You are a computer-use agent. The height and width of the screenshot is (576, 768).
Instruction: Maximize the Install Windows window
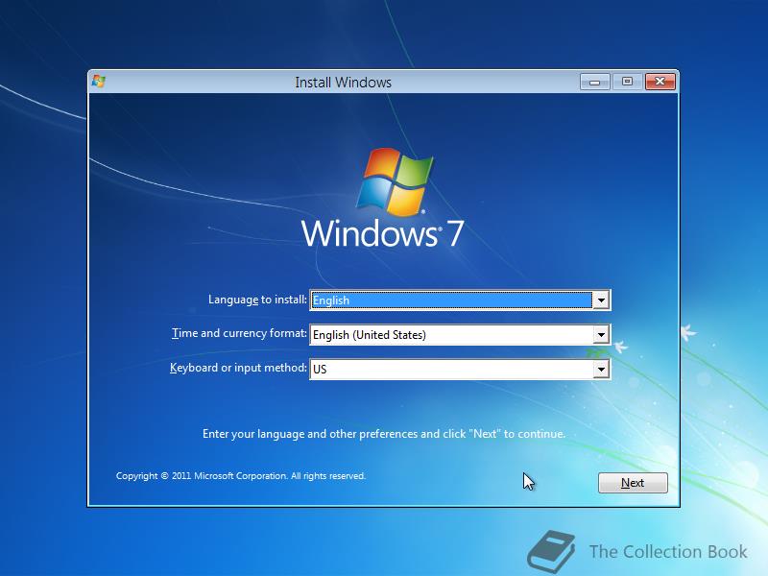[627, 82]
